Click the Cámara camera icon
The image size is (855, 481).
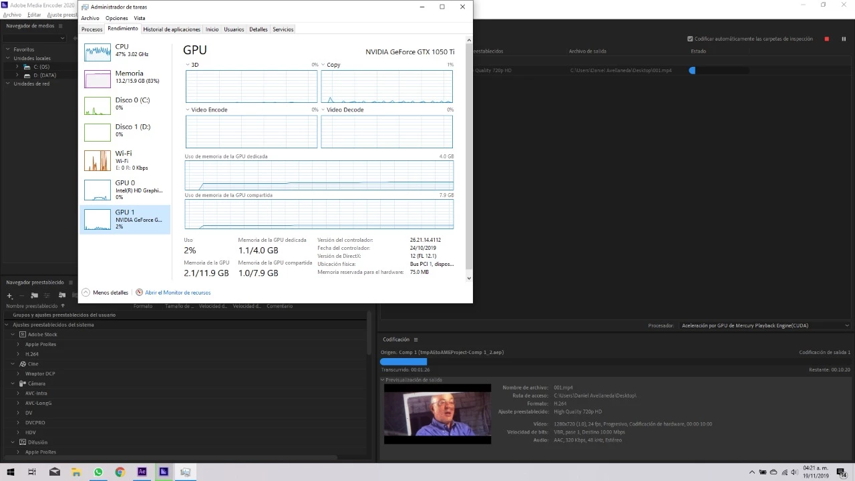[x=22, y=383]
